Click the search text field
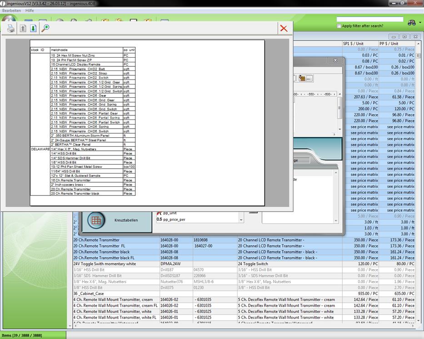 point(369,20)
